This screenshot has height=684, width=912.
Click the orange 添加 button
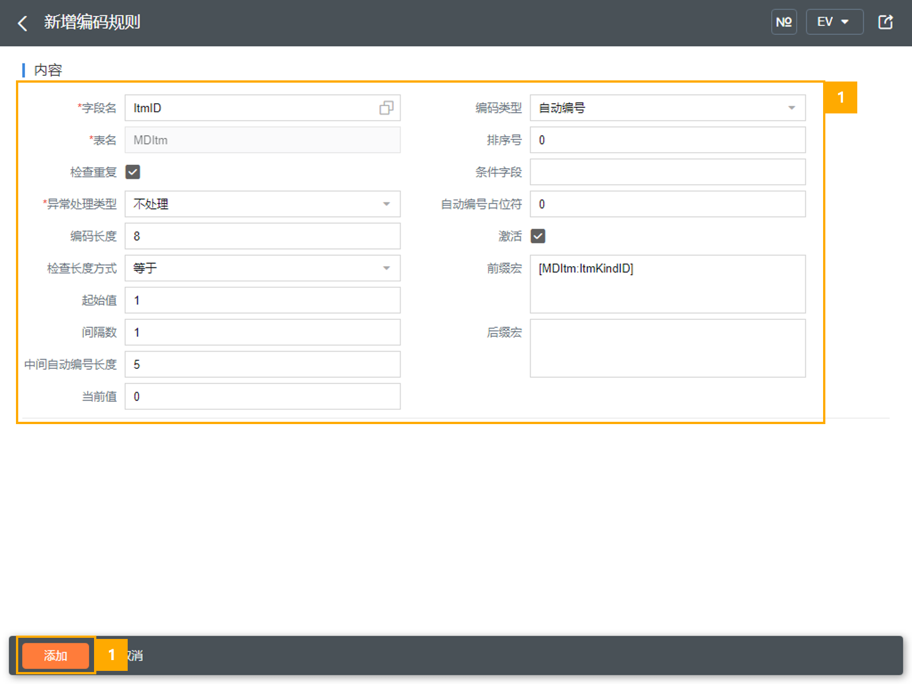(55, 655)
